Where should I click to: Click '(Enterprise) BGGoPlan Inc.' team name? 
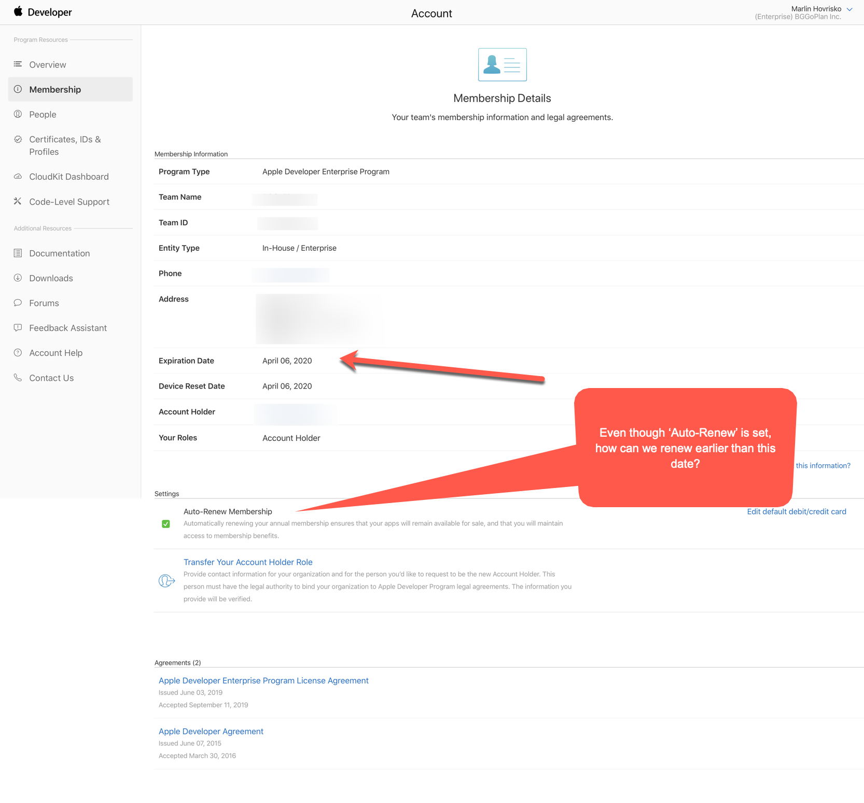pos(798,17)
